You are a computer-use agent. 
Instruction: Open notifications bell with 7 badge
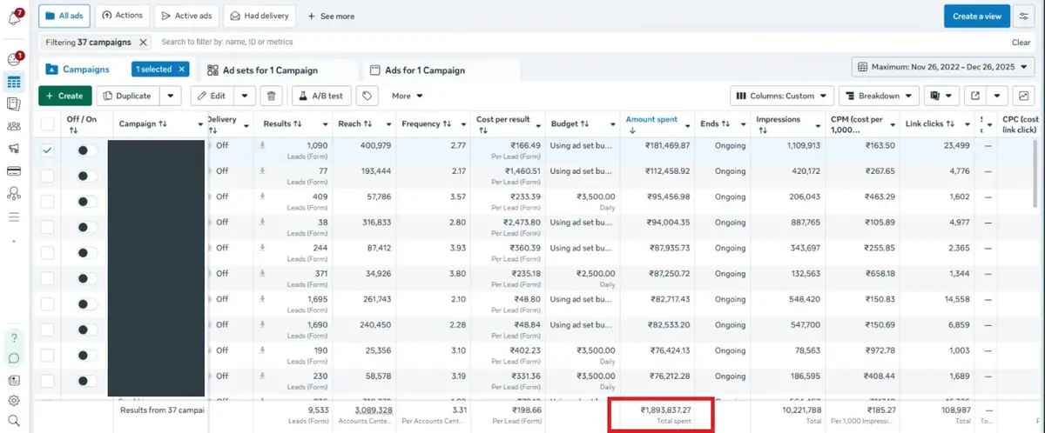pyautogui.click(x=14, y=17)
